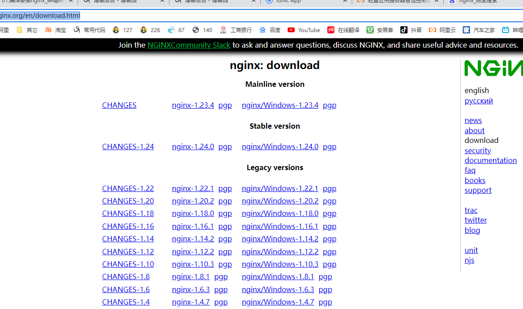Download nginx-1.24.0 stable source
The image size is (523, 309).
point(193,147)
